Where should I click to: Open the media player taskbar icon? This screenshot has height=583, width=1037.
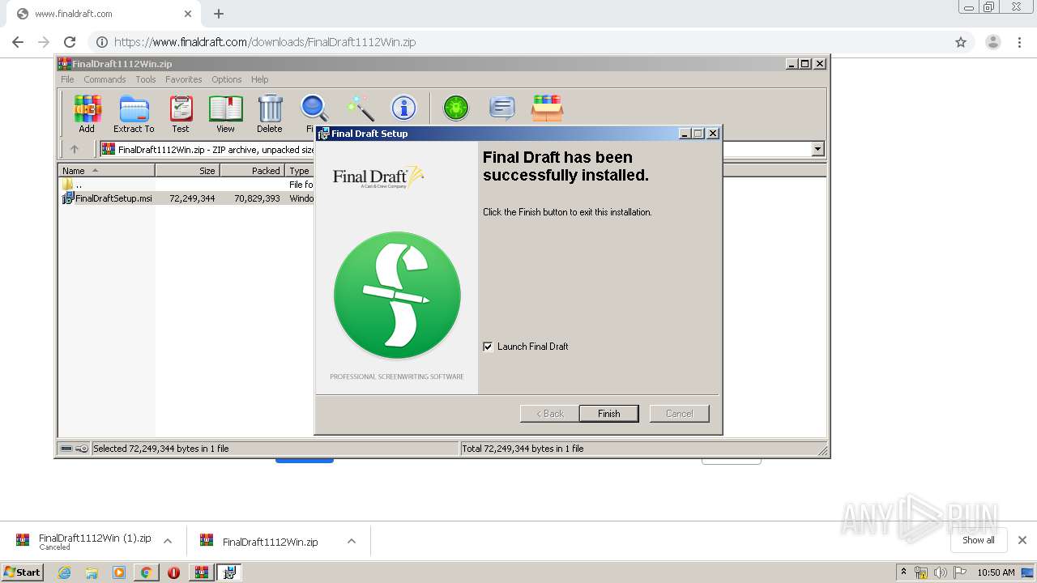119,572
